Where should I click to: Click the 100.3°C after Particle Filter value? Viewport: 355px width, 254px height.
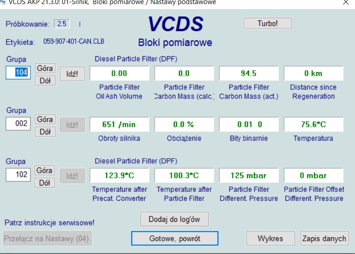[x=184, y=175]
